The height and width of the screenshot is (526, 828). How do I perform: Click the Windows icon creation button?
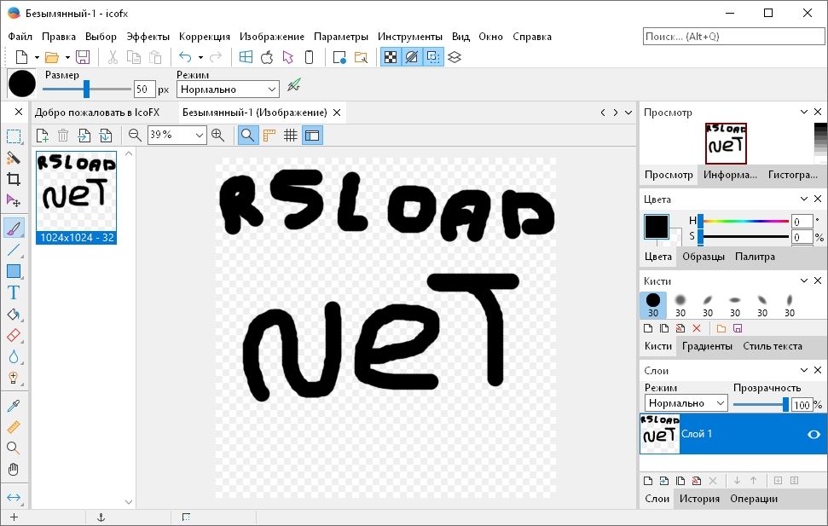coord(246,57)
